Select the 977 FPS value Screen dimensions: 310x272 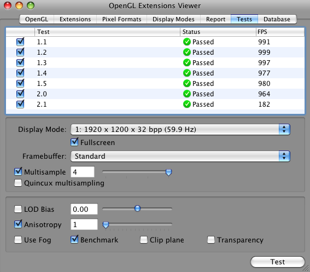(264, 73)
